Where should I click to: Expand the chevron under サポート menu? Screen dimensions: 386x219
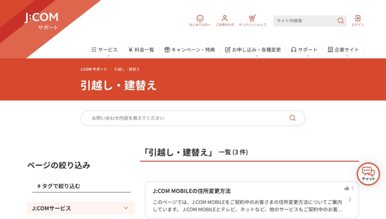point(308,56)
